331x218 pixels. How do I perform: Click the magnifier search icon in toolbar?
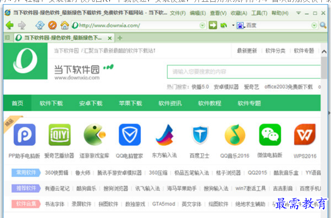323,25
